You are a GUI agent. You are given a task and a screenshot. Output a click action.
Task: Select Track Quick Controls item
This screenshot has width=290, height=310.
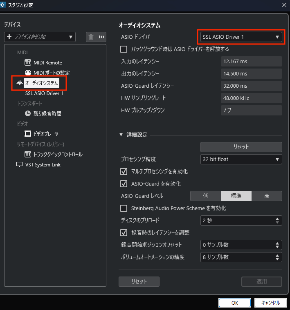[58, 155]
